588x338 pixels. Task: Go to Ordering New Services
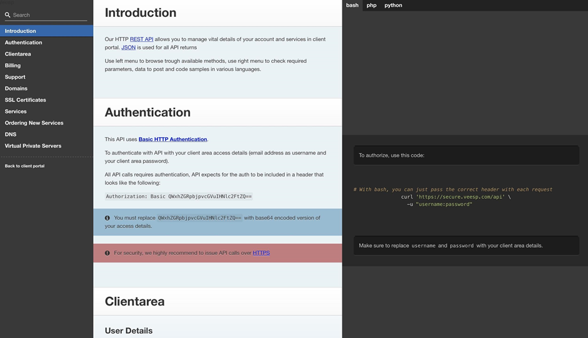tap(34, 123)
